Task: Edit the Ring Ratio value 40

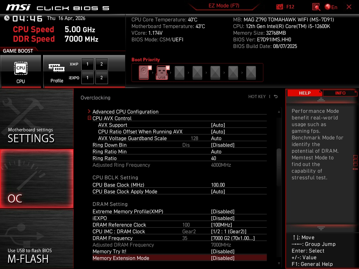Action: [214, 158]
